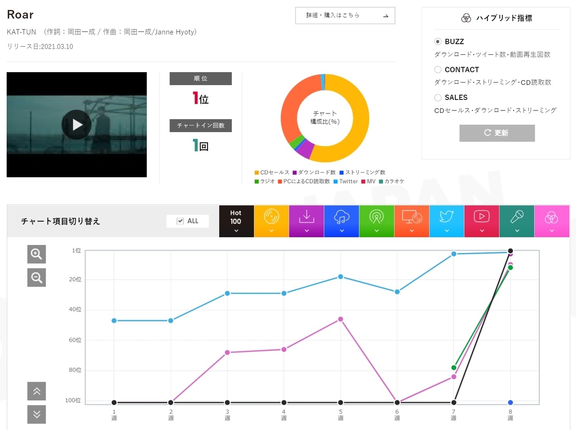Viewport: 576px width, 430px height.
Task: Zoom out on the chart graph
Action: tap(36, 277)
